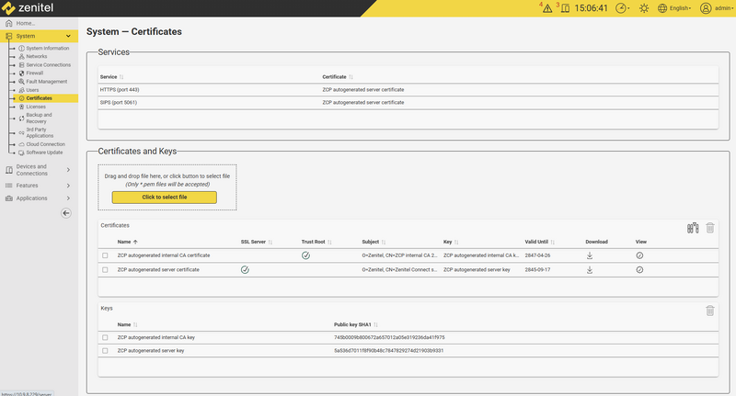Expand Devices and Connections menu
Screen dimensions: 736x396
pos(38,170)
